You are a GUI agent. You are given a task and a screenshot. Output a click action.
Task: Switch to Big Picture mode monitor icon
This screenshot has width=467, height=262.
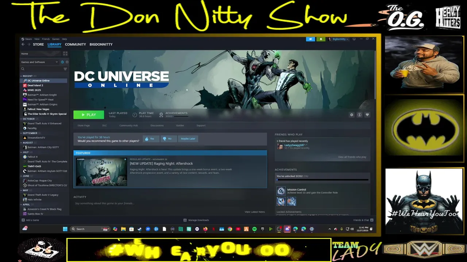click(x=354, y=39)
